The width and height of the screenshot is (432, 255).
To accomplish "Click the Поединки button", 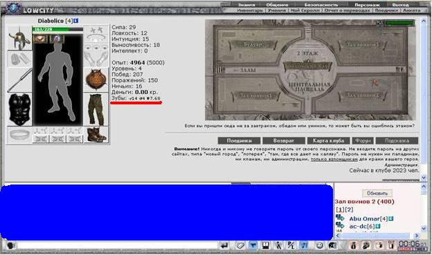I will click(x=239, y=140).
